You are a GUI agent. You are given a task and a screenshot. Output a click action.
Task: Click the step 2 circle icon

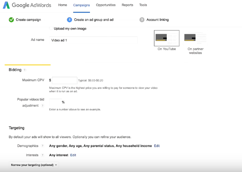click(x=69, y=20)
